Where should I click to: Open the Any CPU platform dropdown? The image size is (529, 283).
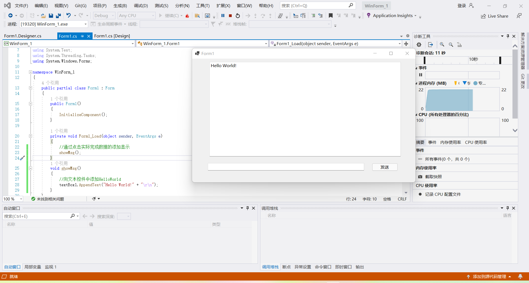(x=137, y=16)
